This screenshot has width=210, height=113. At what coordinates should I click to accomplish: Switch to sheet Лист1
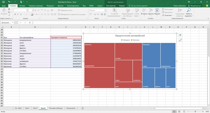point(27,108)
